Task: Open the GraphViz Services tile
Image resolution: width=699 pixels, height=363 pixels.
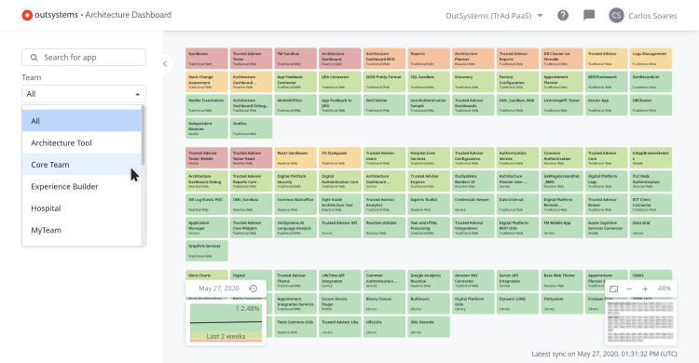Action: coord(207,250)
